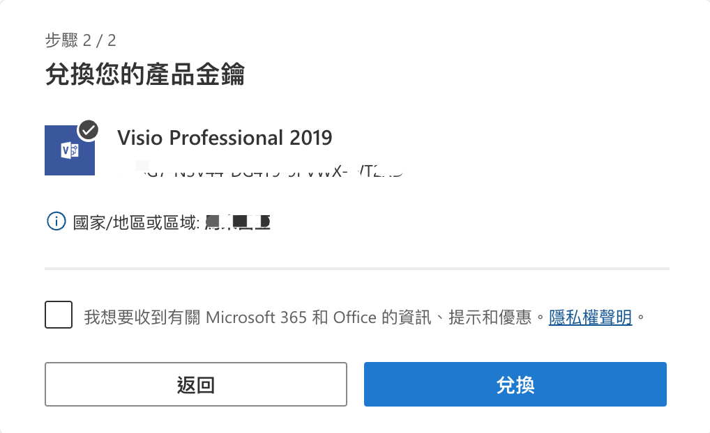The image size is (710, 433).
Task: Open the 隱私權聲明 privacy link
Action: point(590,318)
